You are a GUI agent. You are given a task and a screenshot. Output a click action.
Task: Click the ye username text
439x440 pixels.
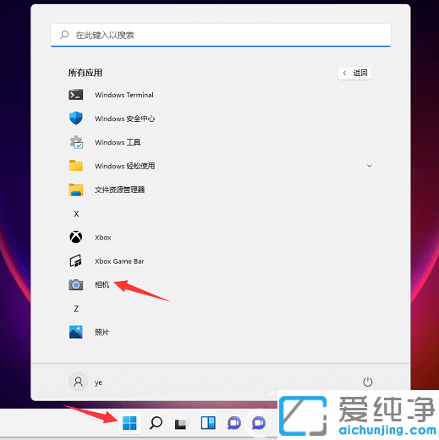(98, 382)
